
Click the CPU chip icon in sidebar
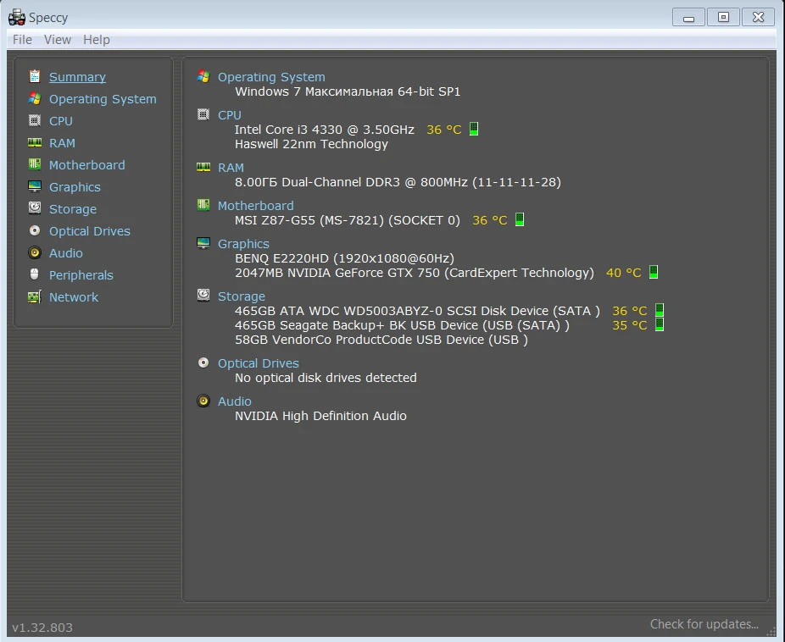tap(35, 120)
